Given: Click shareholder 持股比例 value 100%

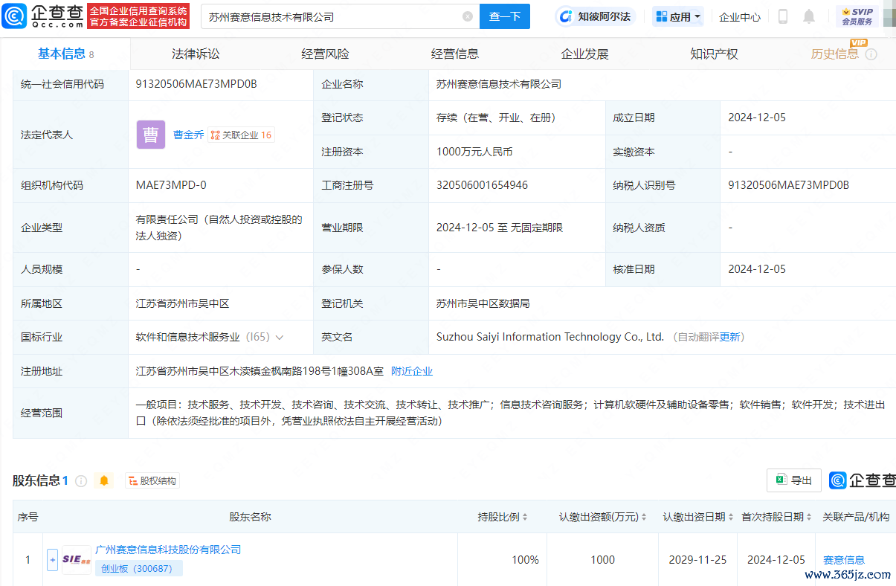Looking at the screenshot, I should click(x=525, y=560).
